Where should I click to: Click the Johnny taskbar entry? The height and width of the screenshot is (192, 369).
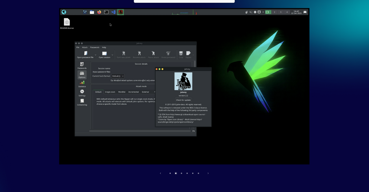121,12
